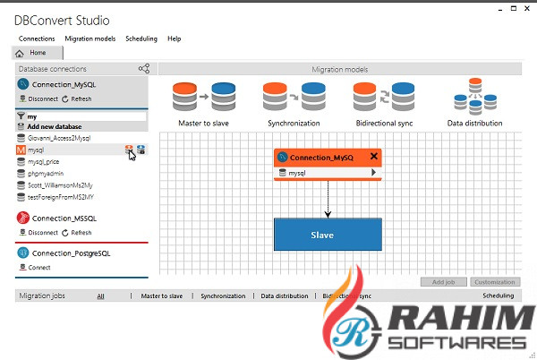537x360 pixels.
Task: Click the Connection_MSSQL red icon
Action: click(23, 218)
